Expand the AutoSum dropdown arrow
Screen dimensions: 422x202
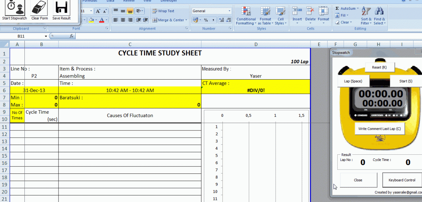point(358,8)
